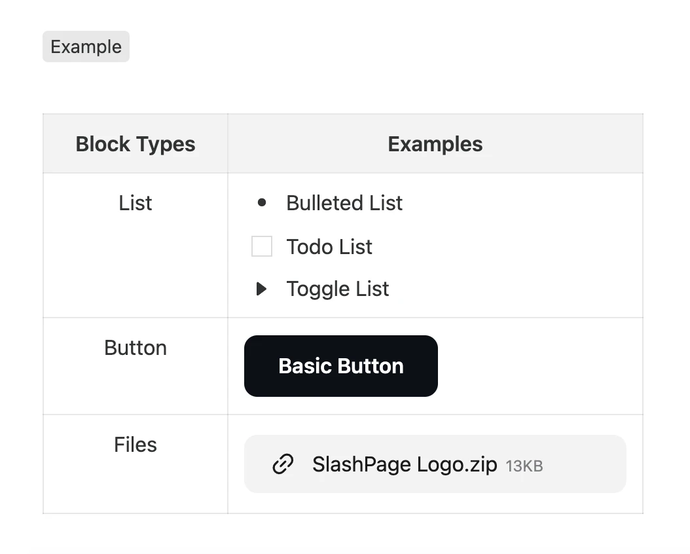Select the Block Types header cell

tap(136, 144)
